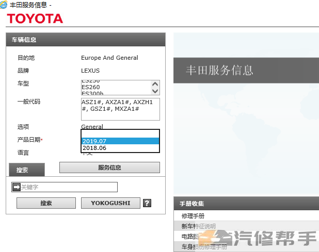Choose production date 2019.07
The width and height of the screenshot is (319, 252).
tap(120, 141)
